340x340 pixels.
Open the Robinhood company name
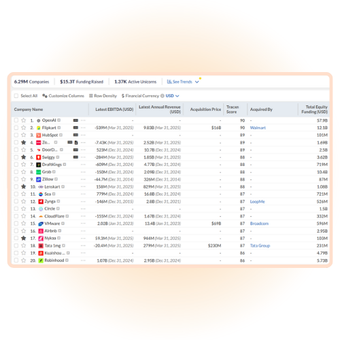click(54, 260)
